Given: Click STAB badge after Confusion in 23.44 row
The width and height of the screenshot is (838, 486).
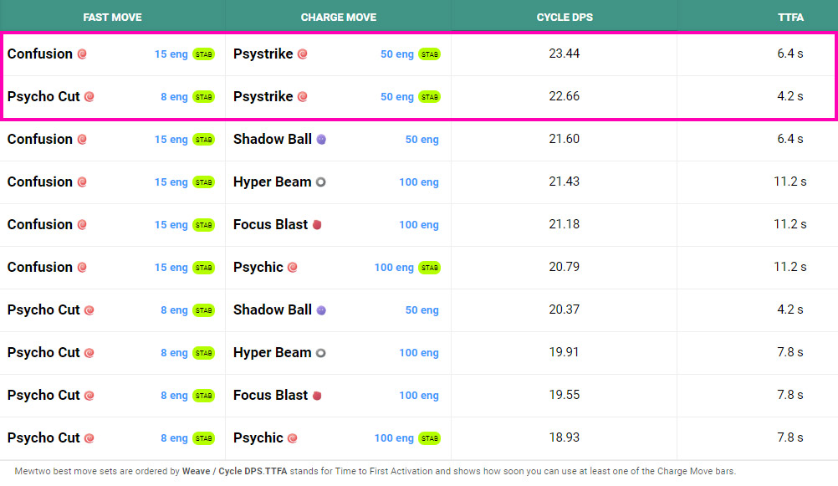Looking at the screenshot, I should coord(203,54).
